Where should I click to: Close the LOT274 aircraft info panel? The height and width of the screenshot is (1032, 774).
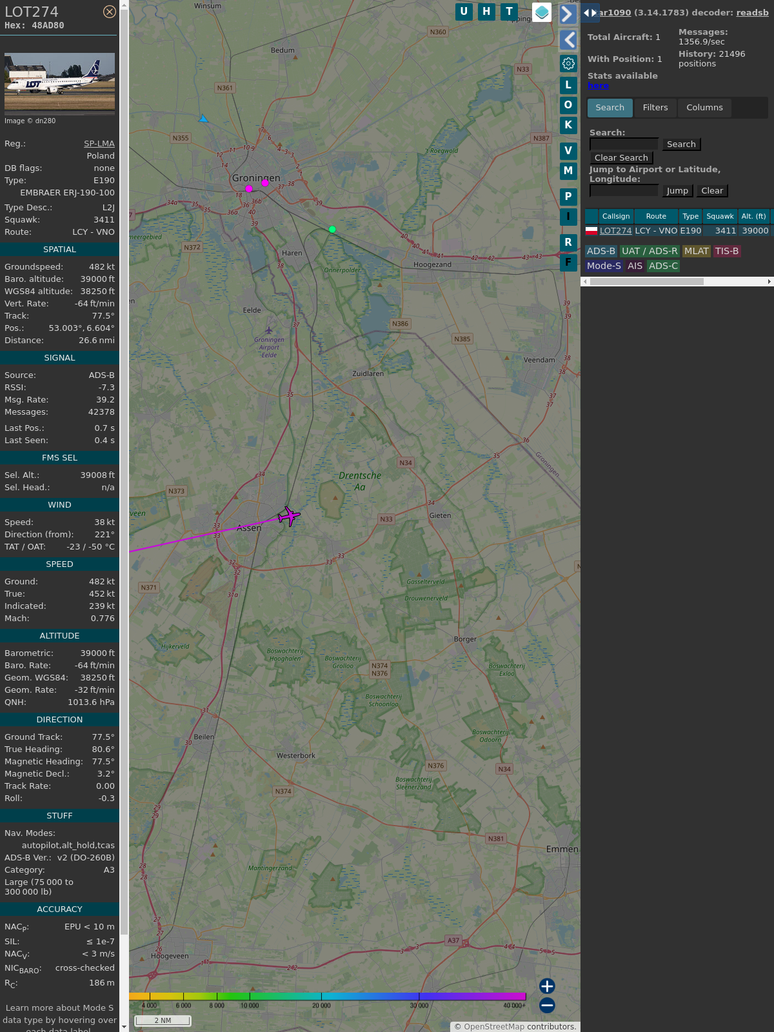(110, 12)
